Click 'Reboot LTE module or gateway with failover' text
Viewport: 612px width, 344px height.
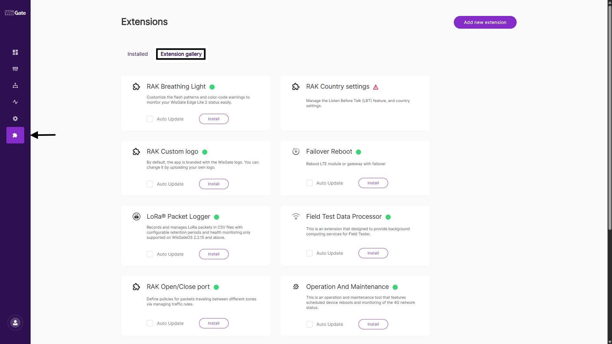[346, 164]
